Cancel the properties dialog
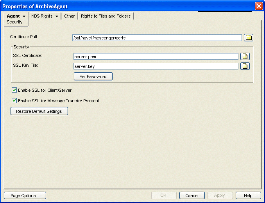Image resolution: width=265 pixels, height=203 pixels. coord(192,196)
